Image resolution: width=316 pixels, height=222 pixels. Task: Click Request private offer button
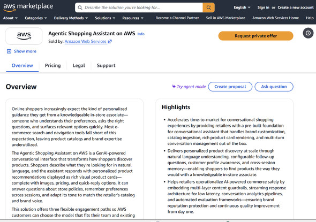click(x=255, y=36)
